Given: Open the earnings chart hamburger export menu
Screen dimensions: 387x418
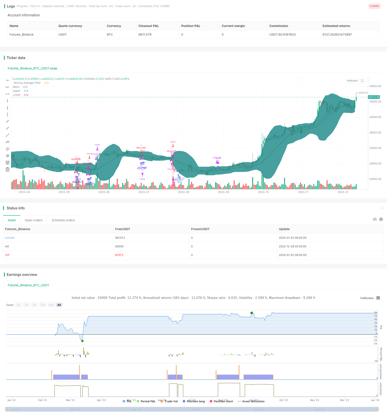Looking at the screenshot, I should tap(378, 298).
